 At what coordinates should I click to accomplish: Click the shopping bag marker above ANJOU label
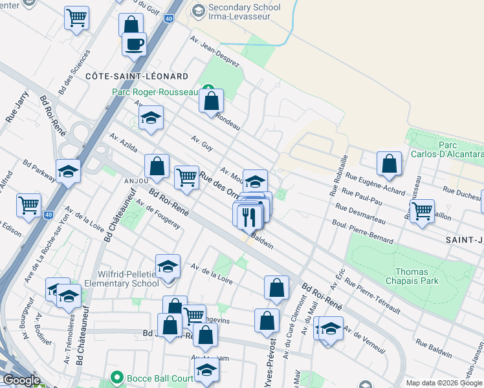(x=157, y=168)
